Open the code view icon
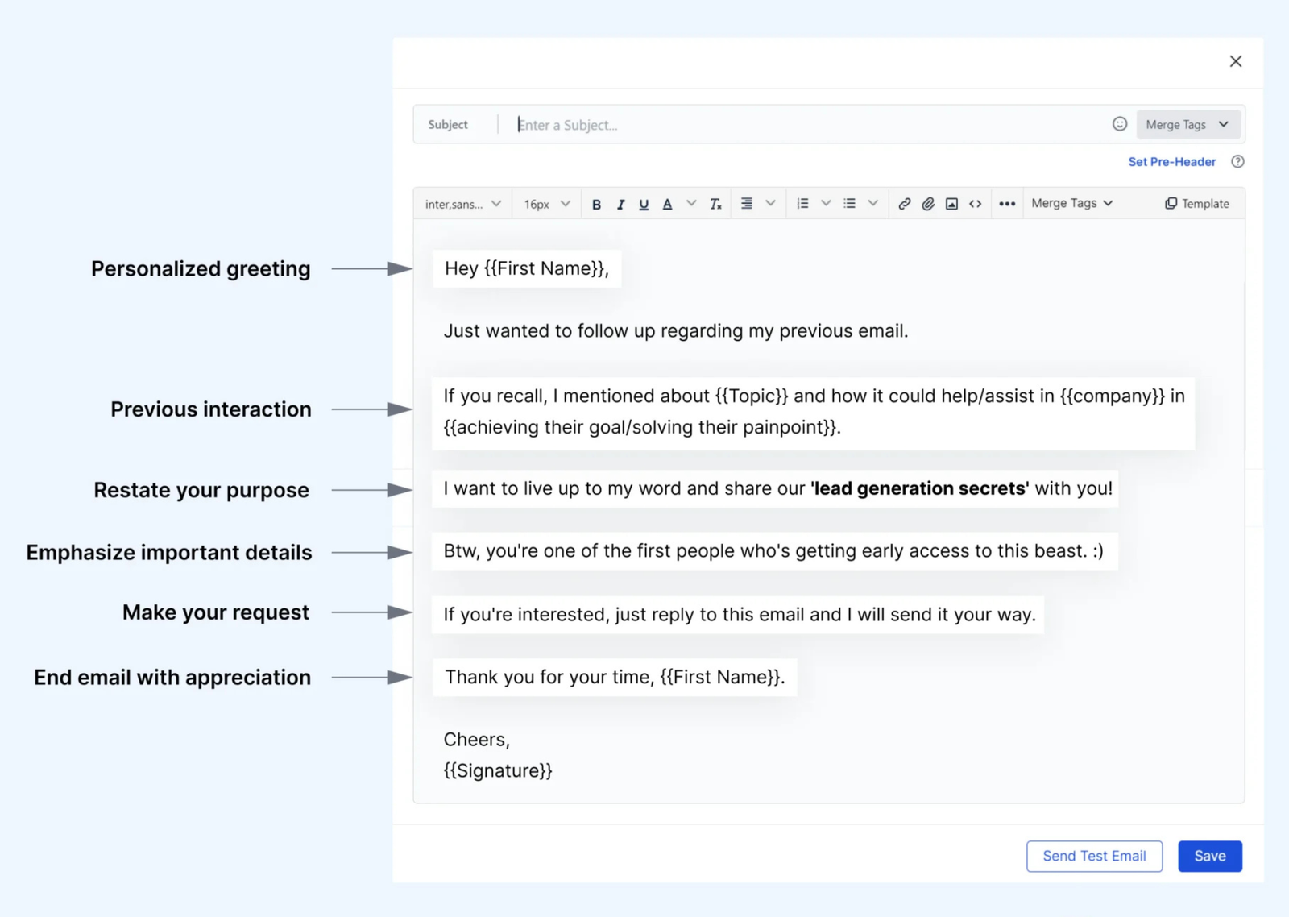Image resolution: width=1289 pixels, height=917 pixels. [x=975, y=204]
